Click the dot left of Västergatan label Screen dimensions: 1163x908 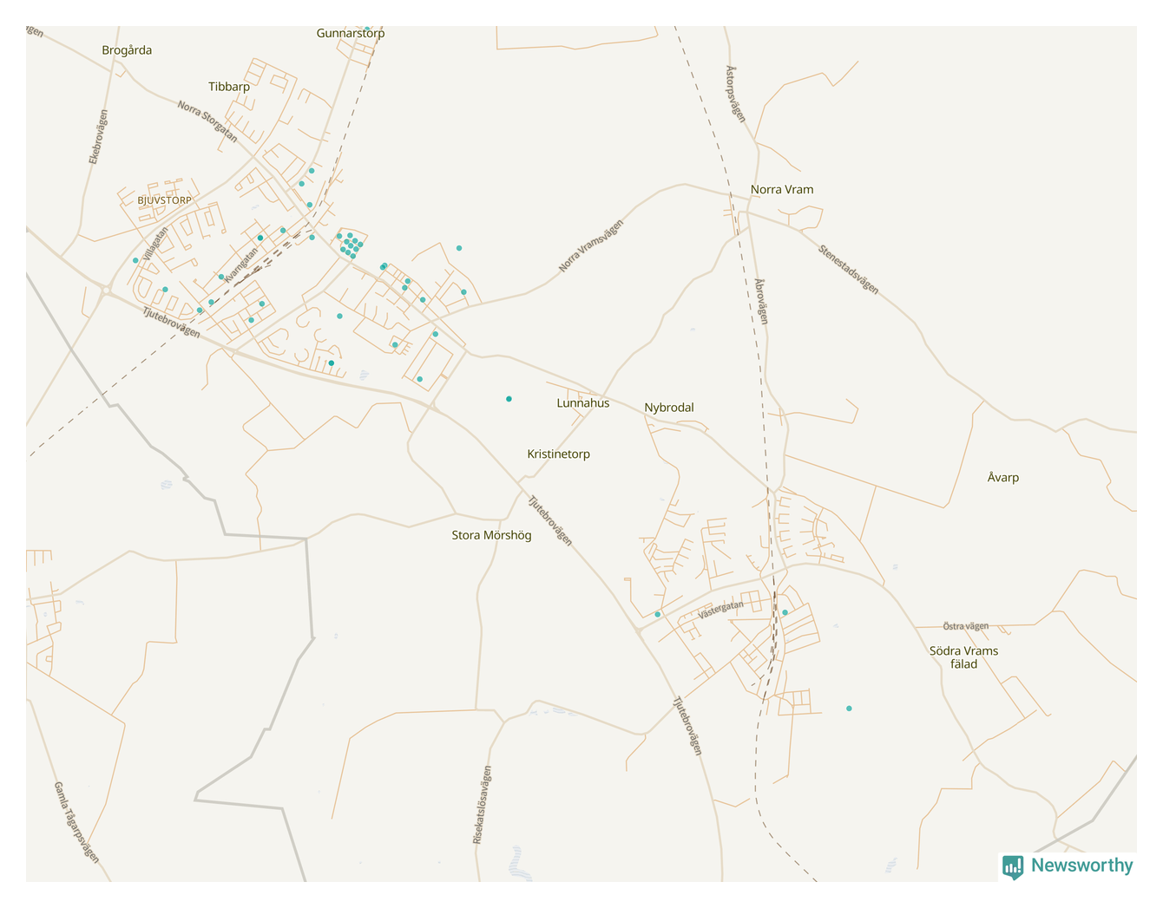[658, 615]
